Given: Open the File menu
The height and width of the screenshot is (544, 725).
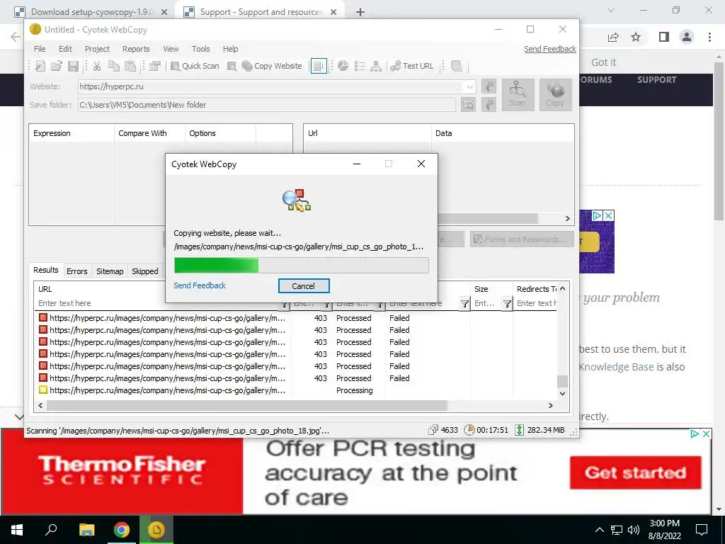Looking at the screenshot, I should click(40, 49).
